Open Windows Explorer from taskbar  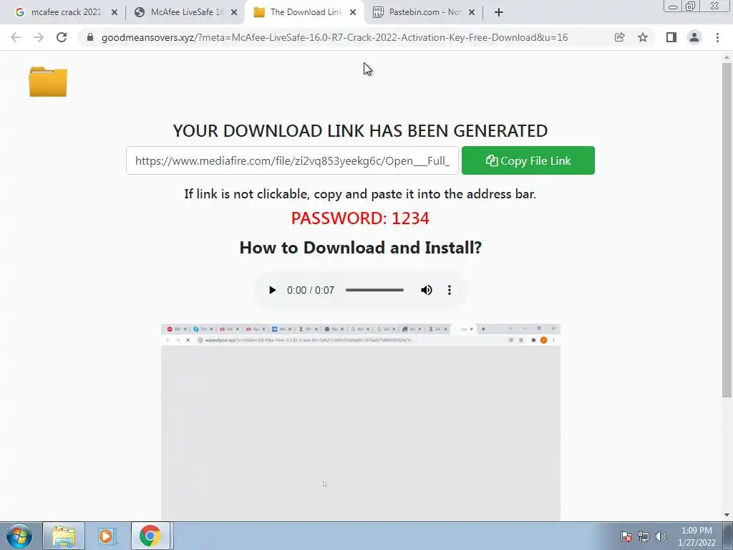pyautogui.click(x=64, y=536)
